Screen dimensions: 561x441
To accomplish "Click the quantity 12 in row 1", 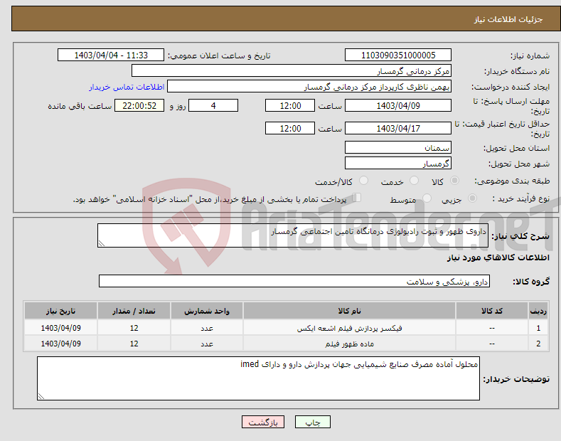I will (x=134, y=328).
